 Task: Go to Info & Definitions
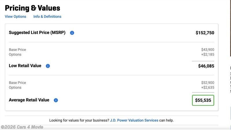point(47,17)
